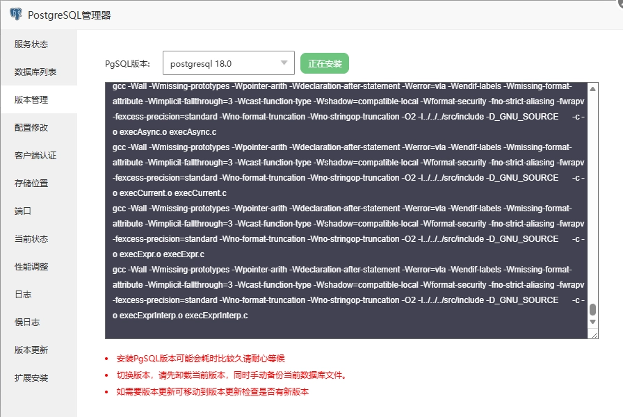
Task: Click the log scrollbar thumb
Action: tap(592, 309)
